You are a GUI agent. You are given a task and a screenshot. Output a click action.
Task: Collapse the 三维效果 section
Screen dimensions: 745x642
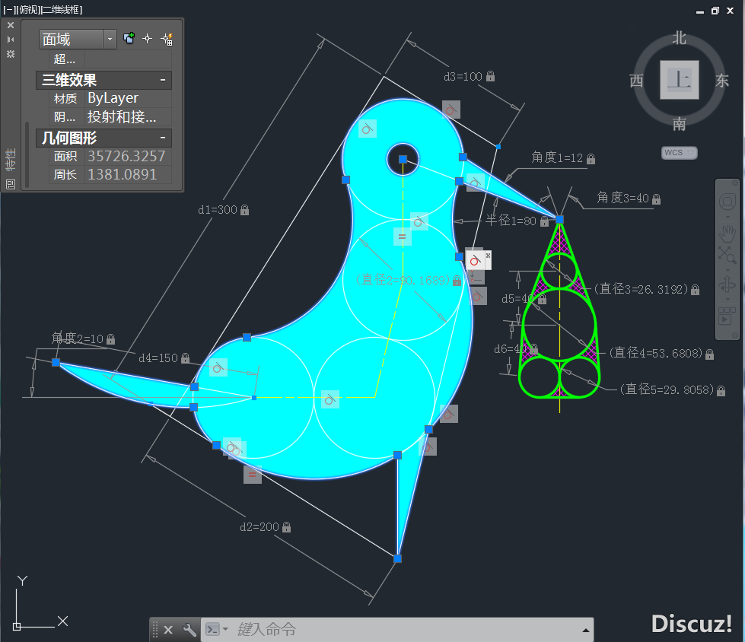[163, 81]
